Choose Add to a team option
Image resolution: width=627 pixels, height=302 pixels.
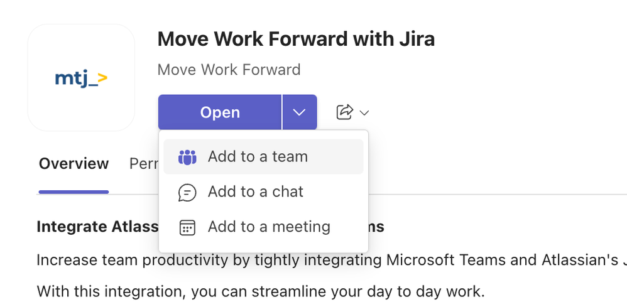(x=263, y=156)
